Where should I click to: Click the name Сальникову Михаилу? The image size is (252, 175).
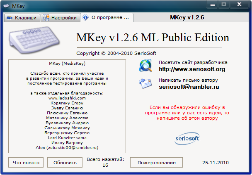[67, 128]
